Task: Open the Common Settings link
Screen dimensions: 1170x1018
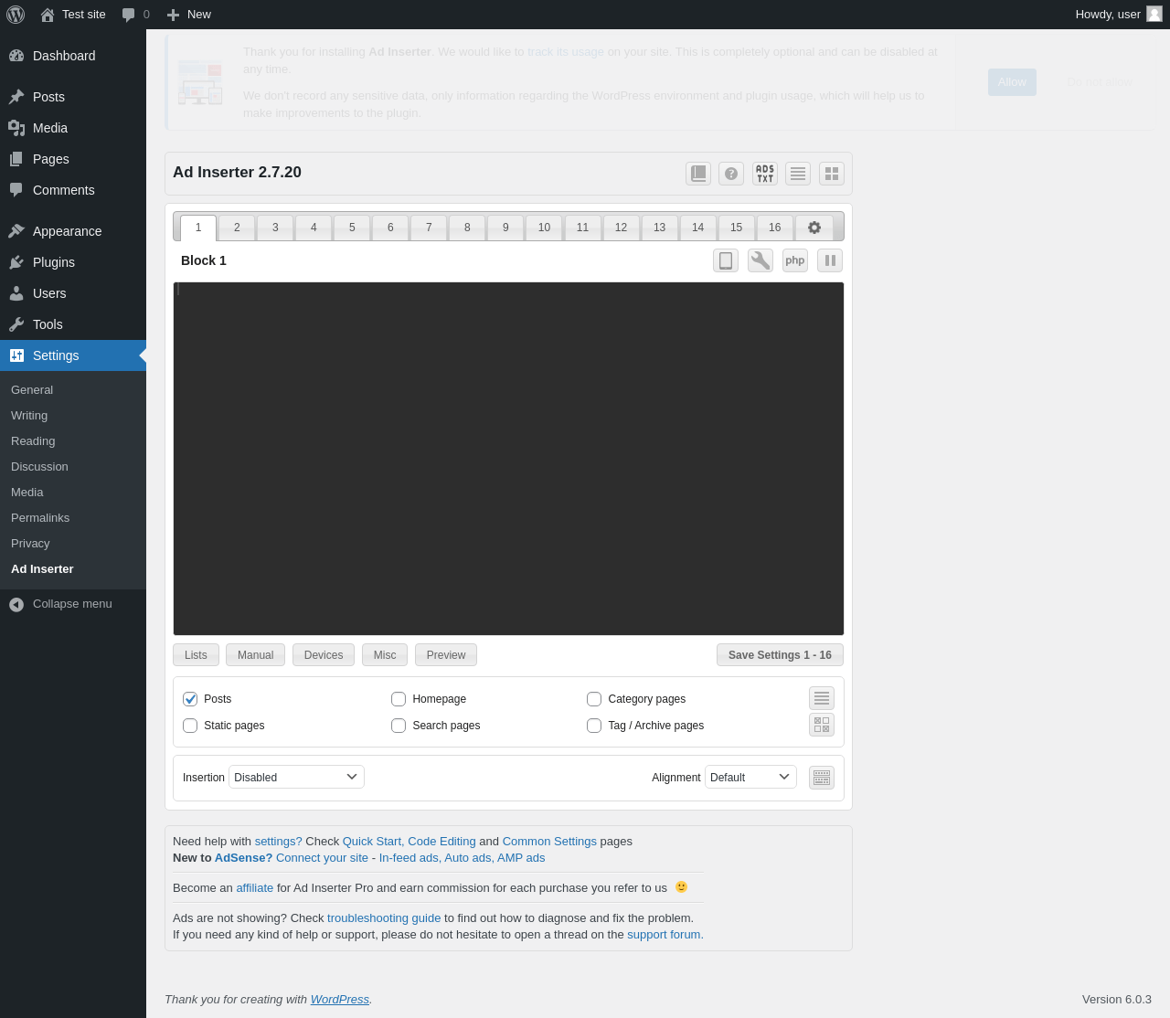Action: pos(549,842)
